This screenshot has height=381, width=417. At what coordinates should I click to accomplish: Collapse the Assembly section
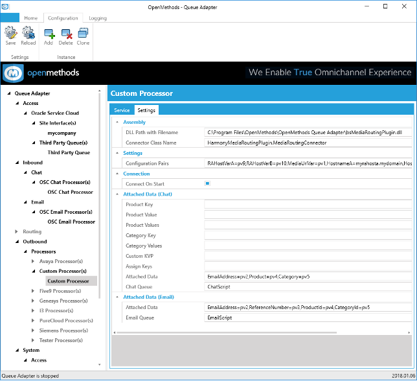(x=117, y=122)
